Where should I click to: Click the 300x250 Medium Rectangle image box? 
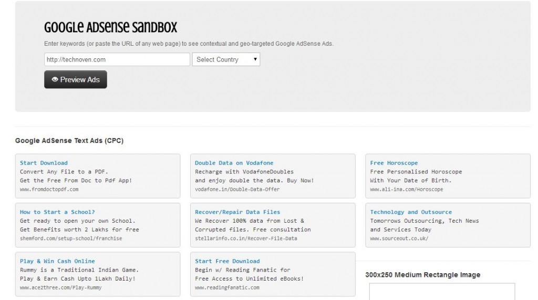pos(441,292)
